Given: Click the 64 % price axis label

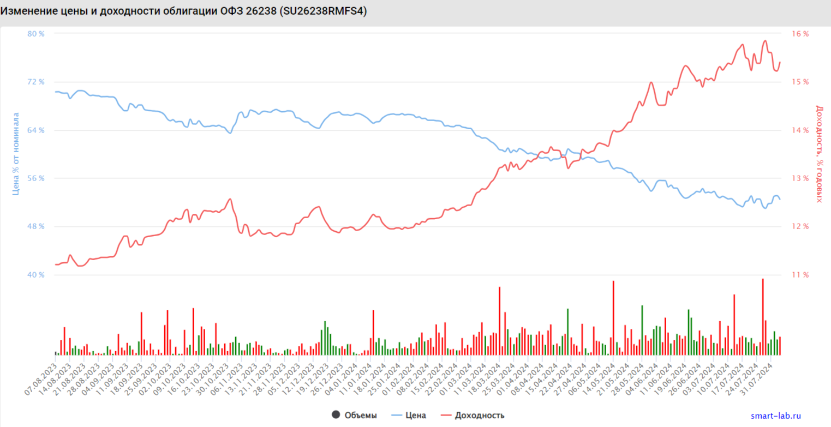Looking at the screenshot, I should coord(36,130).
